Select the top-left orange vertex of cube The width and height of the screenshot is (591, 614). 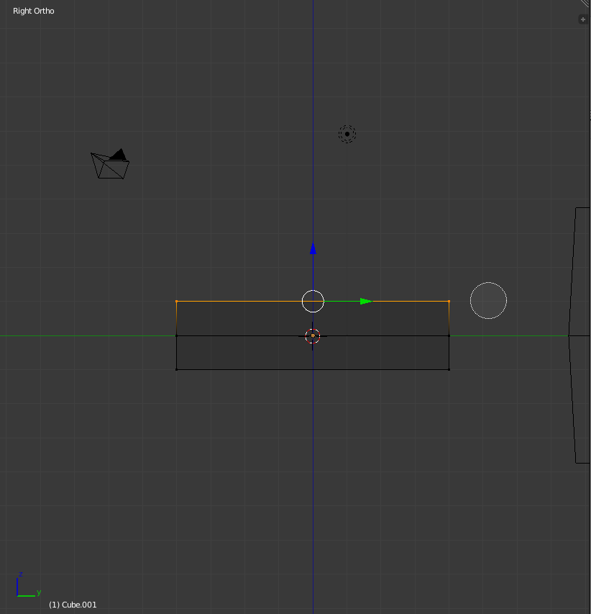176,301
